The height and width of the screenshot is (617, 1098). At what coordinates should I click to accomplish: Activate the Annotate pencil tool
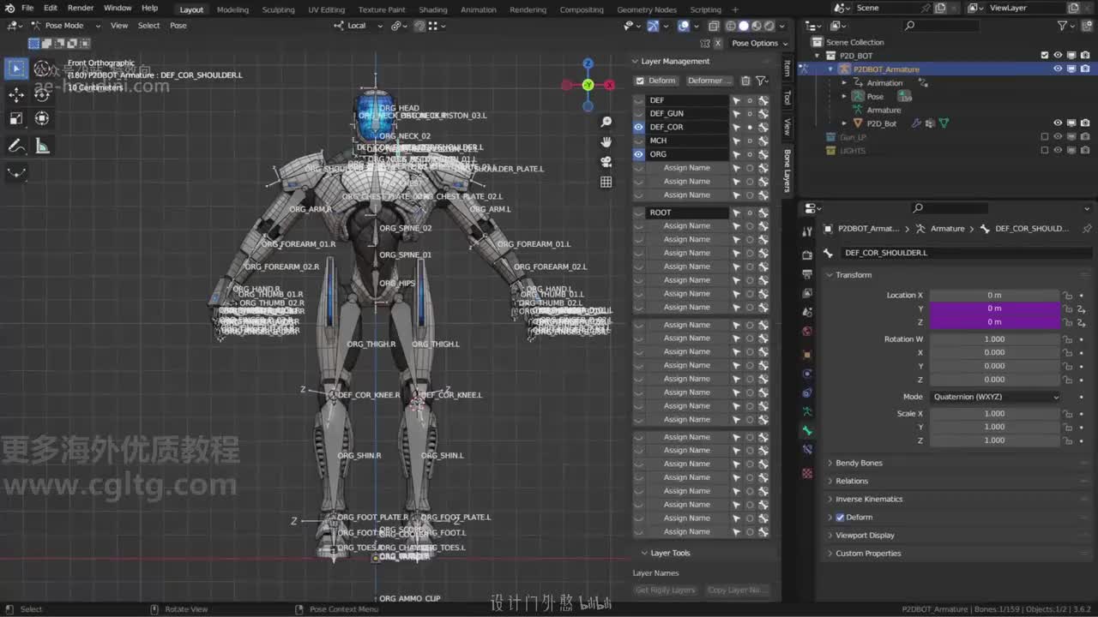tap(16, 147)
